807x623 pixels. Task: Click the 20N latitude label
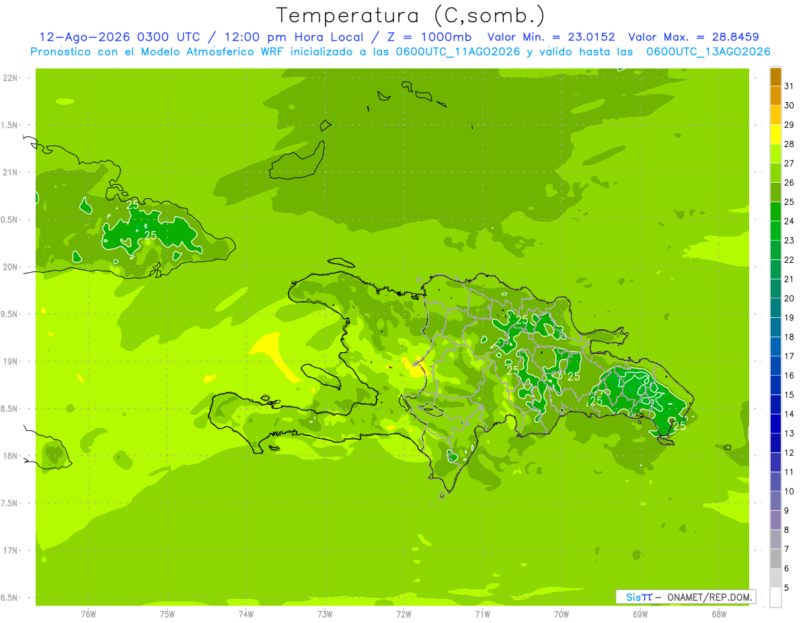(11, 267)
